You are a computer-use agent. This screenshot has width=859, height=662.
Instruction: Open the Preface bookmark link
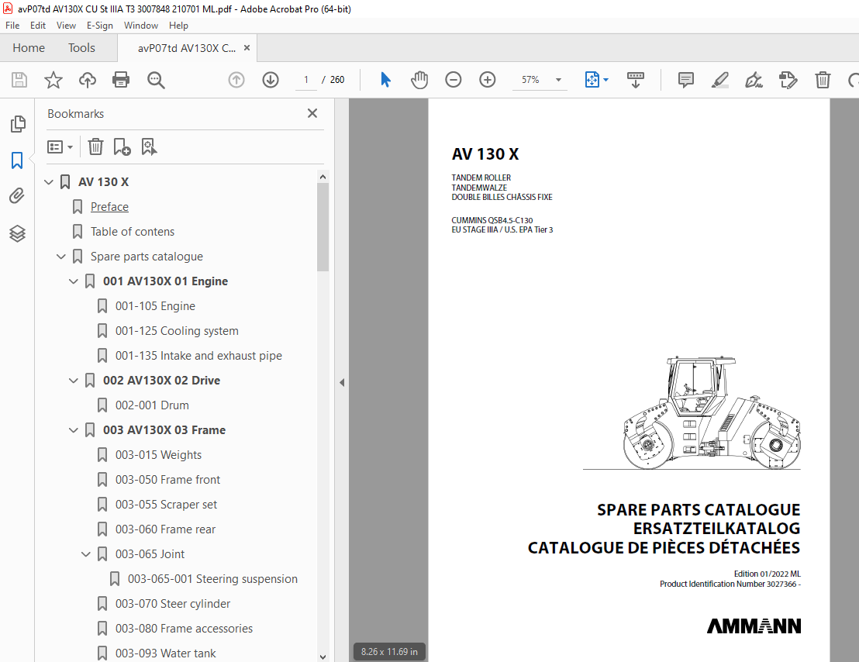109,206
